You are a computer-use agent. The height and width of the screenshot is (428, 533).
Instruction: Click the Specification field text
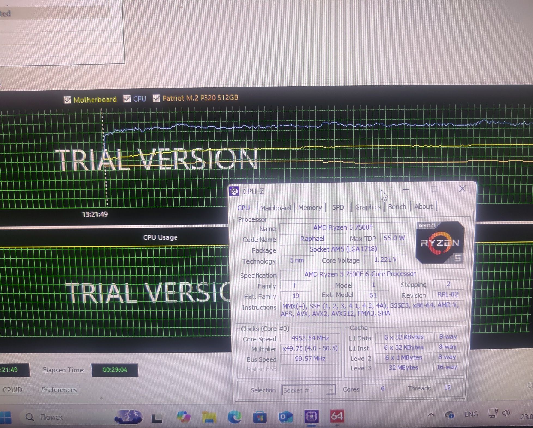coord(360,274)
